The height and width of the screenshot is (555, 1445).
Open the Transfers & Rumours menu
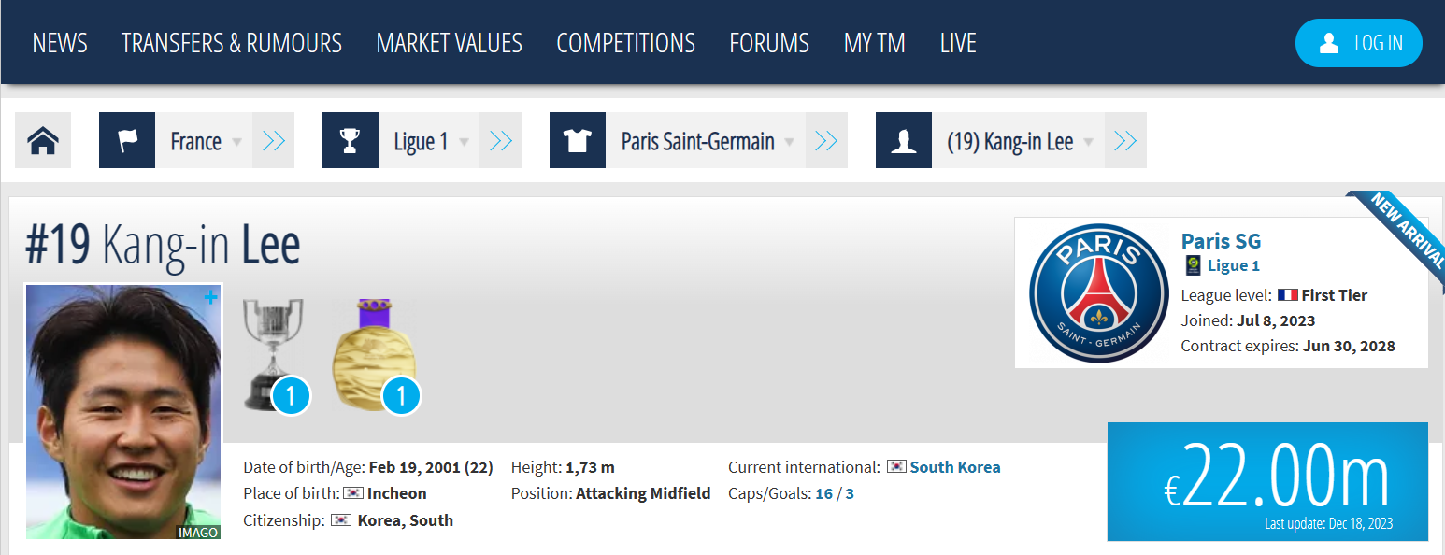[232, 43]
